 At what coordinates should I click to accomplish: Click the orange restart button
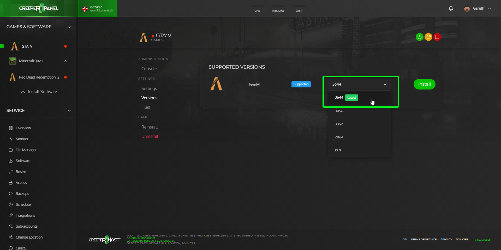click(x=428, y=37)
